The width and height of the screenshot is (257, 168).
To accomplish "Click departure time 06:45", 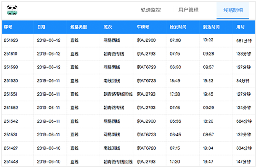I will pyautogui.click(x=175, y=135).
